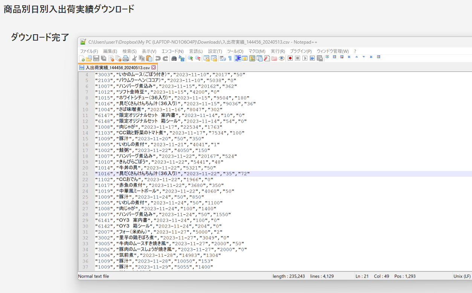Open the エンコード(N) menu
The width and height of the screenshot is (472, 293).
coord(173,51)
